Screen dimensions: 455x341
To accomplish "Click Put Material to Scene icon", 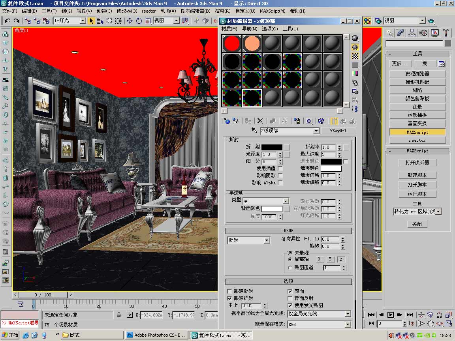I will [x=235, y=121].
